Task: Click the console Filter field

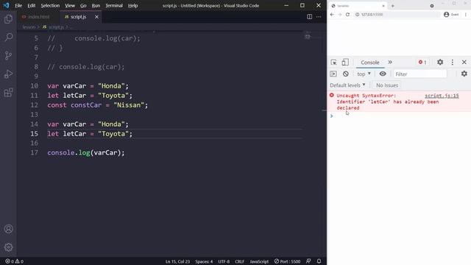Action: coord(420,74)
